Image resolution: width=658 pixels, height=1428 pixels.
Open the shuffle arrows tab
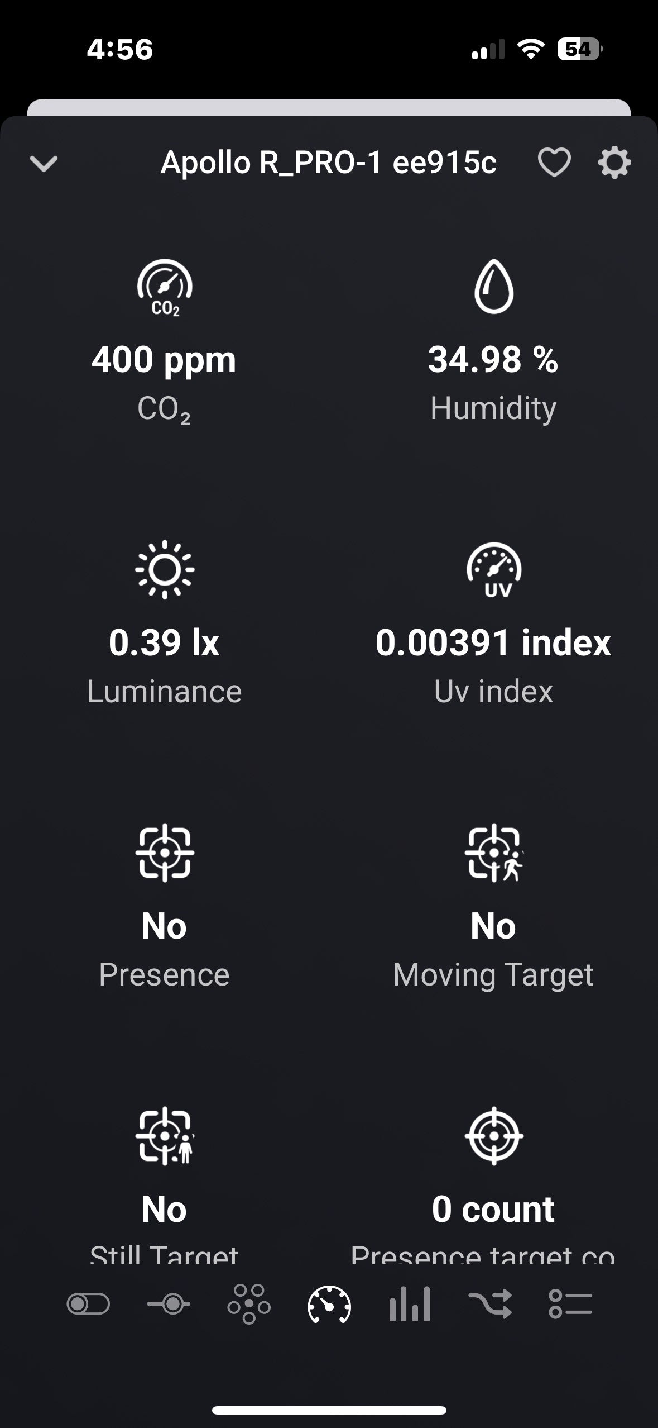click(x=490, y=1305)
